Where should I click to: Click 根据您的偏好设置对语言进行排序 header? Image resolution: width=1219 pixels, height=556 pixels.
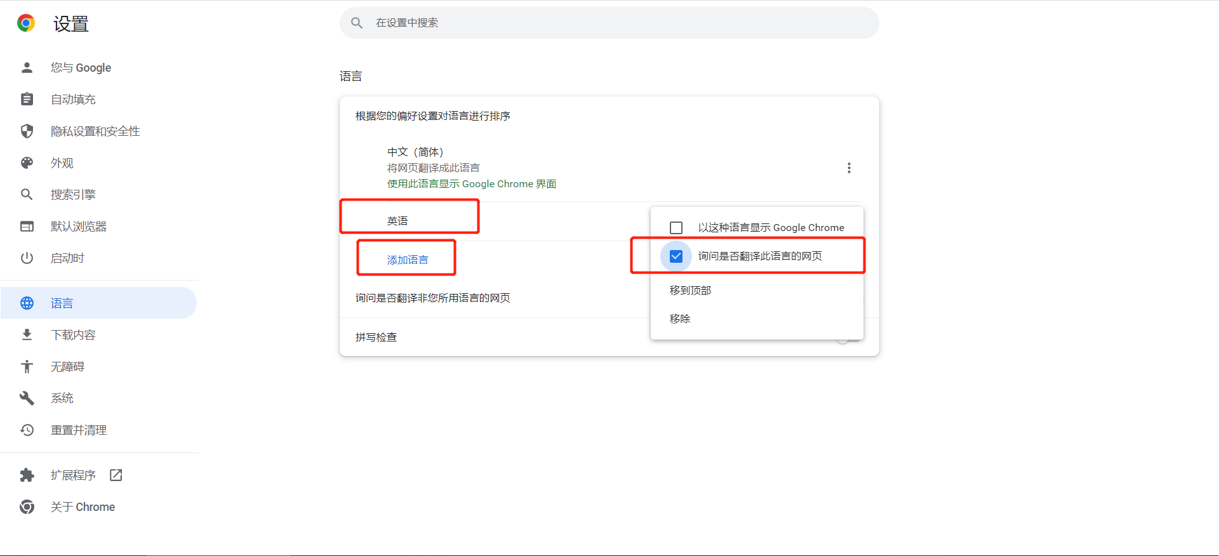point(432,116)
